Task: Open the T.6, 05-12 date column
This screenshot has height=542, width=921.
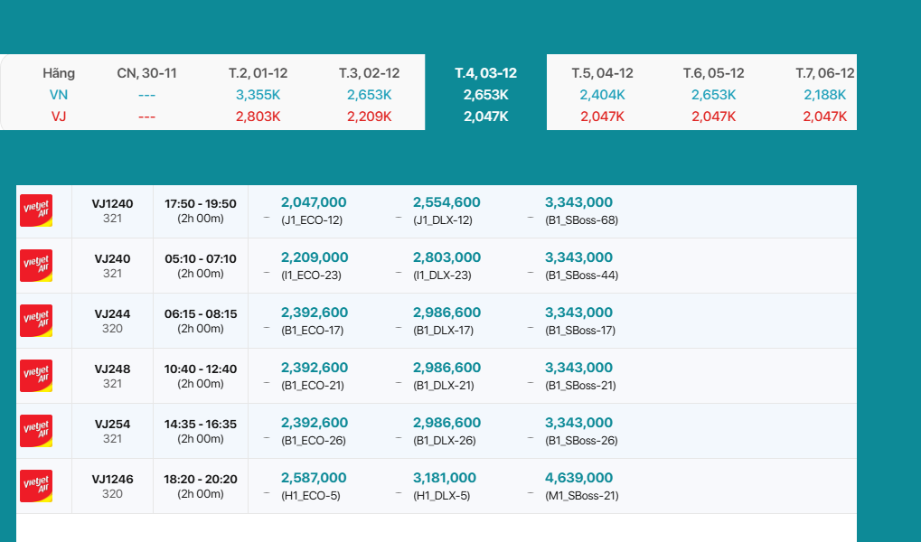Action: (713, 73)
